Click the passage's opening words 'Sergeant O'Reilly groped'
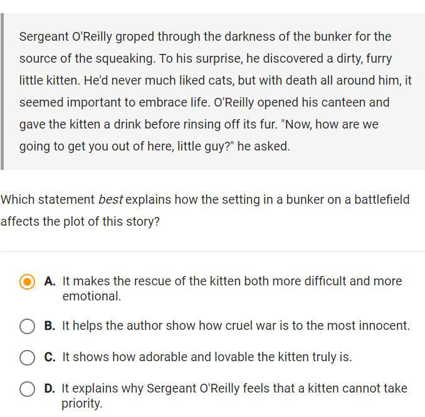Image resolution: width=425 pixels, height=417 pixels. pyautogui.click(x=89, y=36)
